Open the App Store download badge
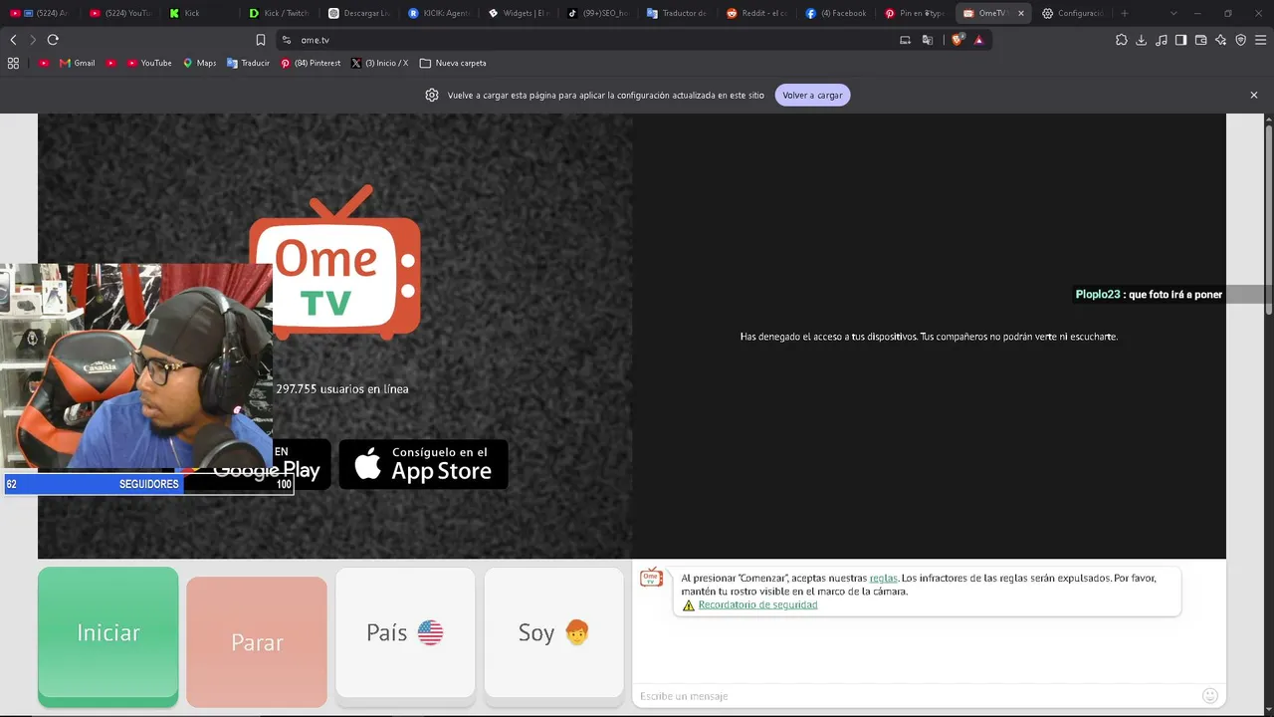 coord(423,464)
